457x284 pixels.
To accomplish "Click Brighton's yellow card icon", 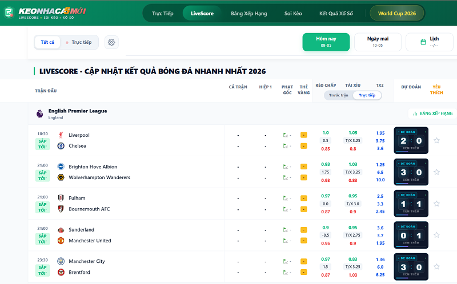I will pos(304,167).
